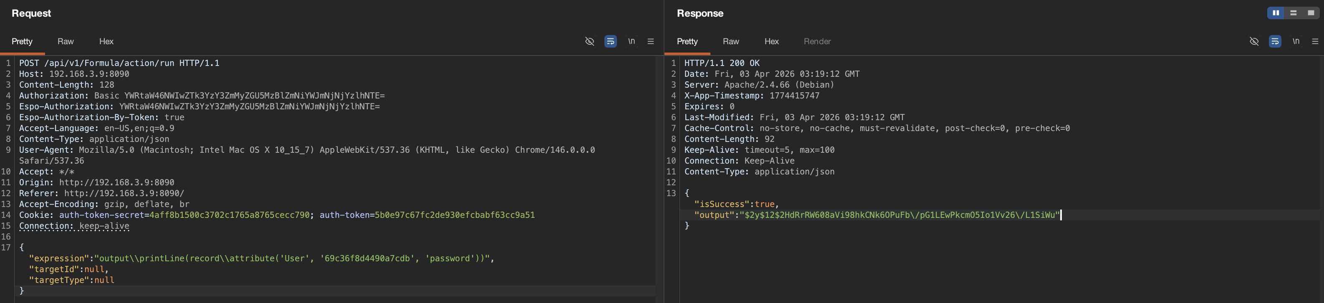Select combined single-pane layout icon

[1311, 13]
